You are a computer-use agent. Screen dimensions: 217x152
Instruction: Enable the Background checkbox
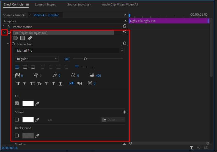(17, 136)
